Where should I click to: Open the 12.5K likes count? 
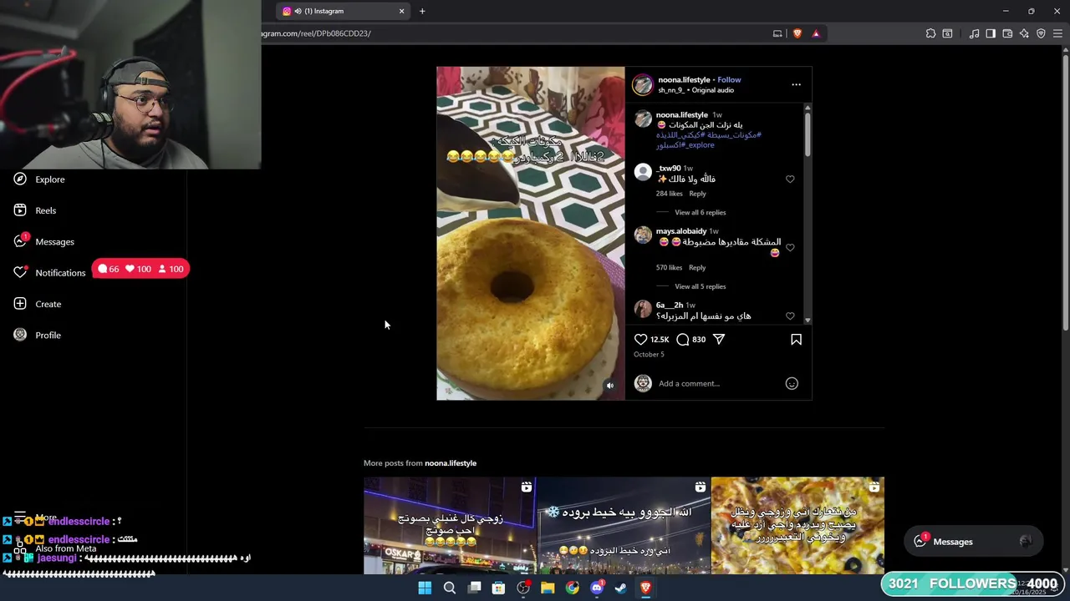click(660, 340)
